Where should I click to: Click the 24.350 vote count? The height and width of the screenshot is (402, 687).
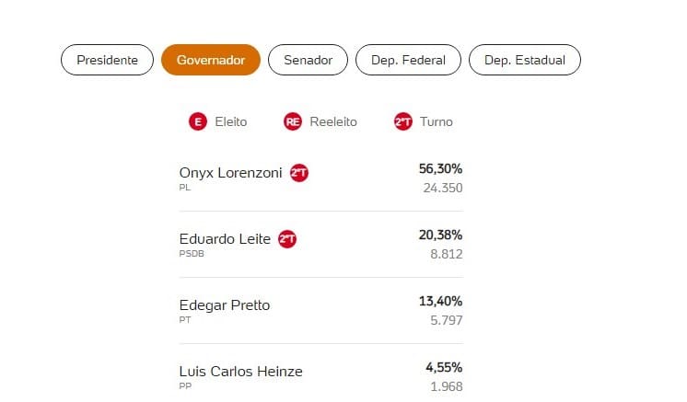(x=443, y=188)
